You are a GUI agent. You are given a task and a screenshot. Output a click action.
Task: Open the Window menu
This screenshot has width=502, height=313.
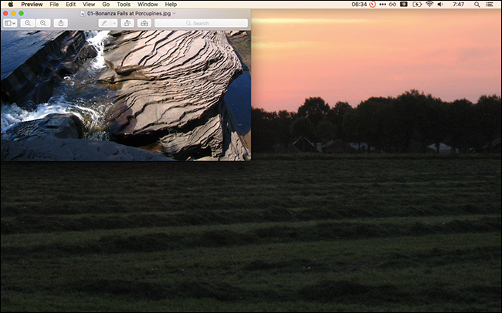[148, 4]
